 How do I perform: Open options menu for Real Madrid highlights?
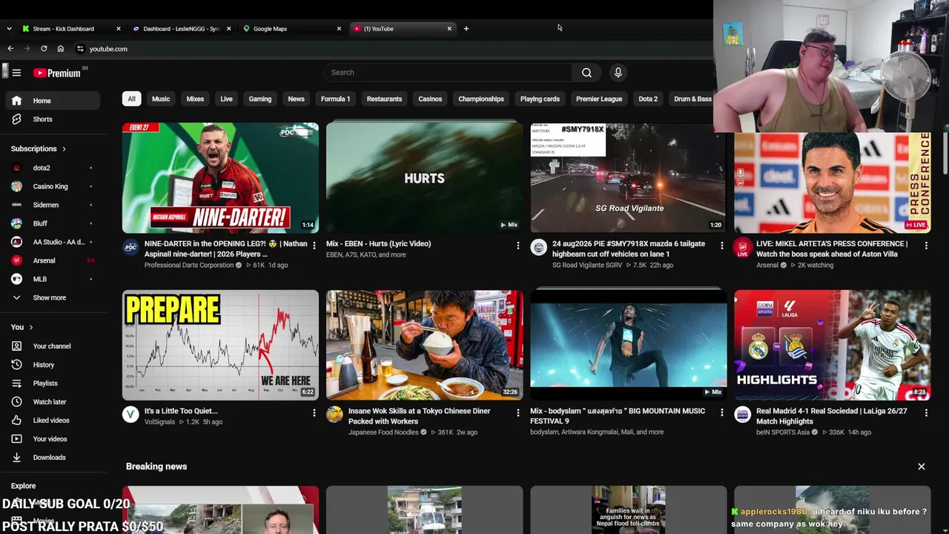coord(926,412)
